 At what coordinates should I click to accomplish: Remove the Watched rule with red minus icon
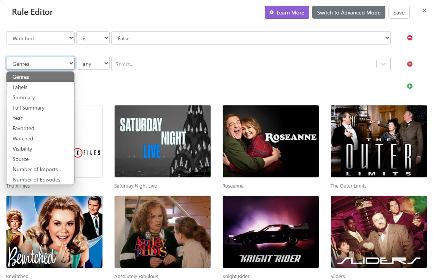click(x=410, y=38)
